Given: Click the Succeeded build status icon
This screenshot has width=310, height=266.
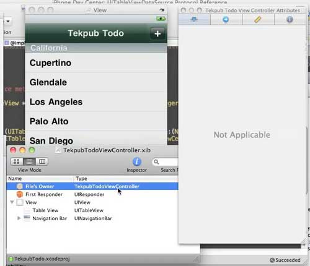Looking at the screenshot, I should point(272,260).
